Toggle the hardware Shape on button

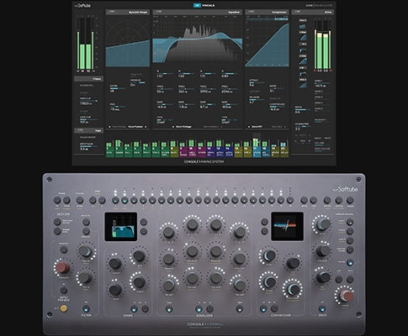click(x=134, y=309)
